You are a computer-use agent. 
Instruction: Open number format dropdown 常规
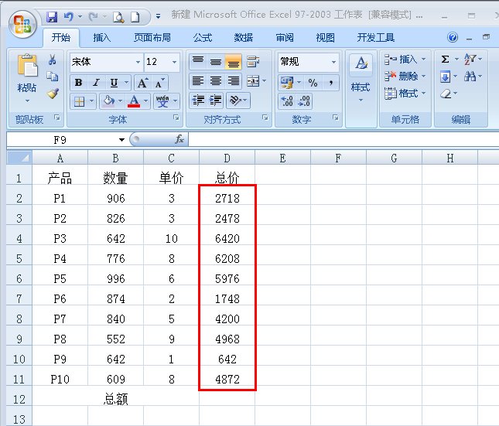tap(333, 62)
